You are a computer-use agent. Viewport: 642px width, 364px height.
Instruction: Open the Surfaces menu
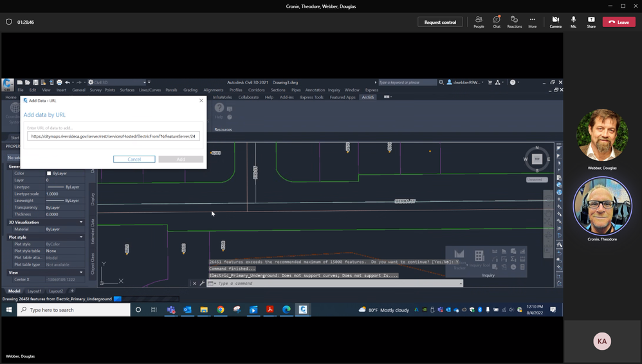point(127,90)
